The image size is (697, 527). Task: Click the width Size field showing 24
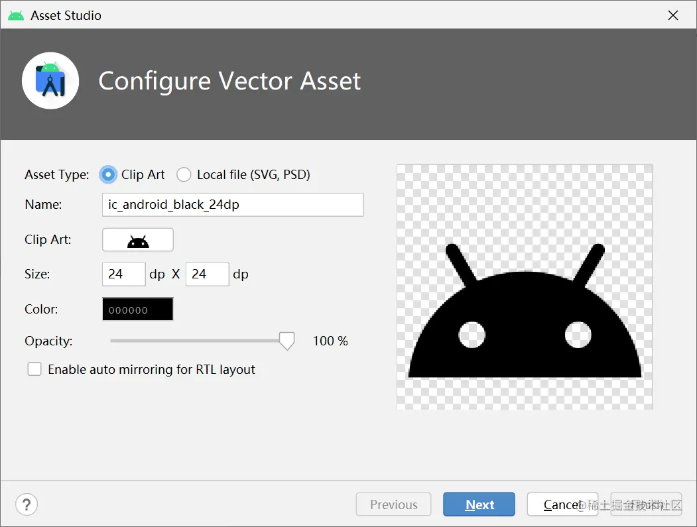(123, 274)
